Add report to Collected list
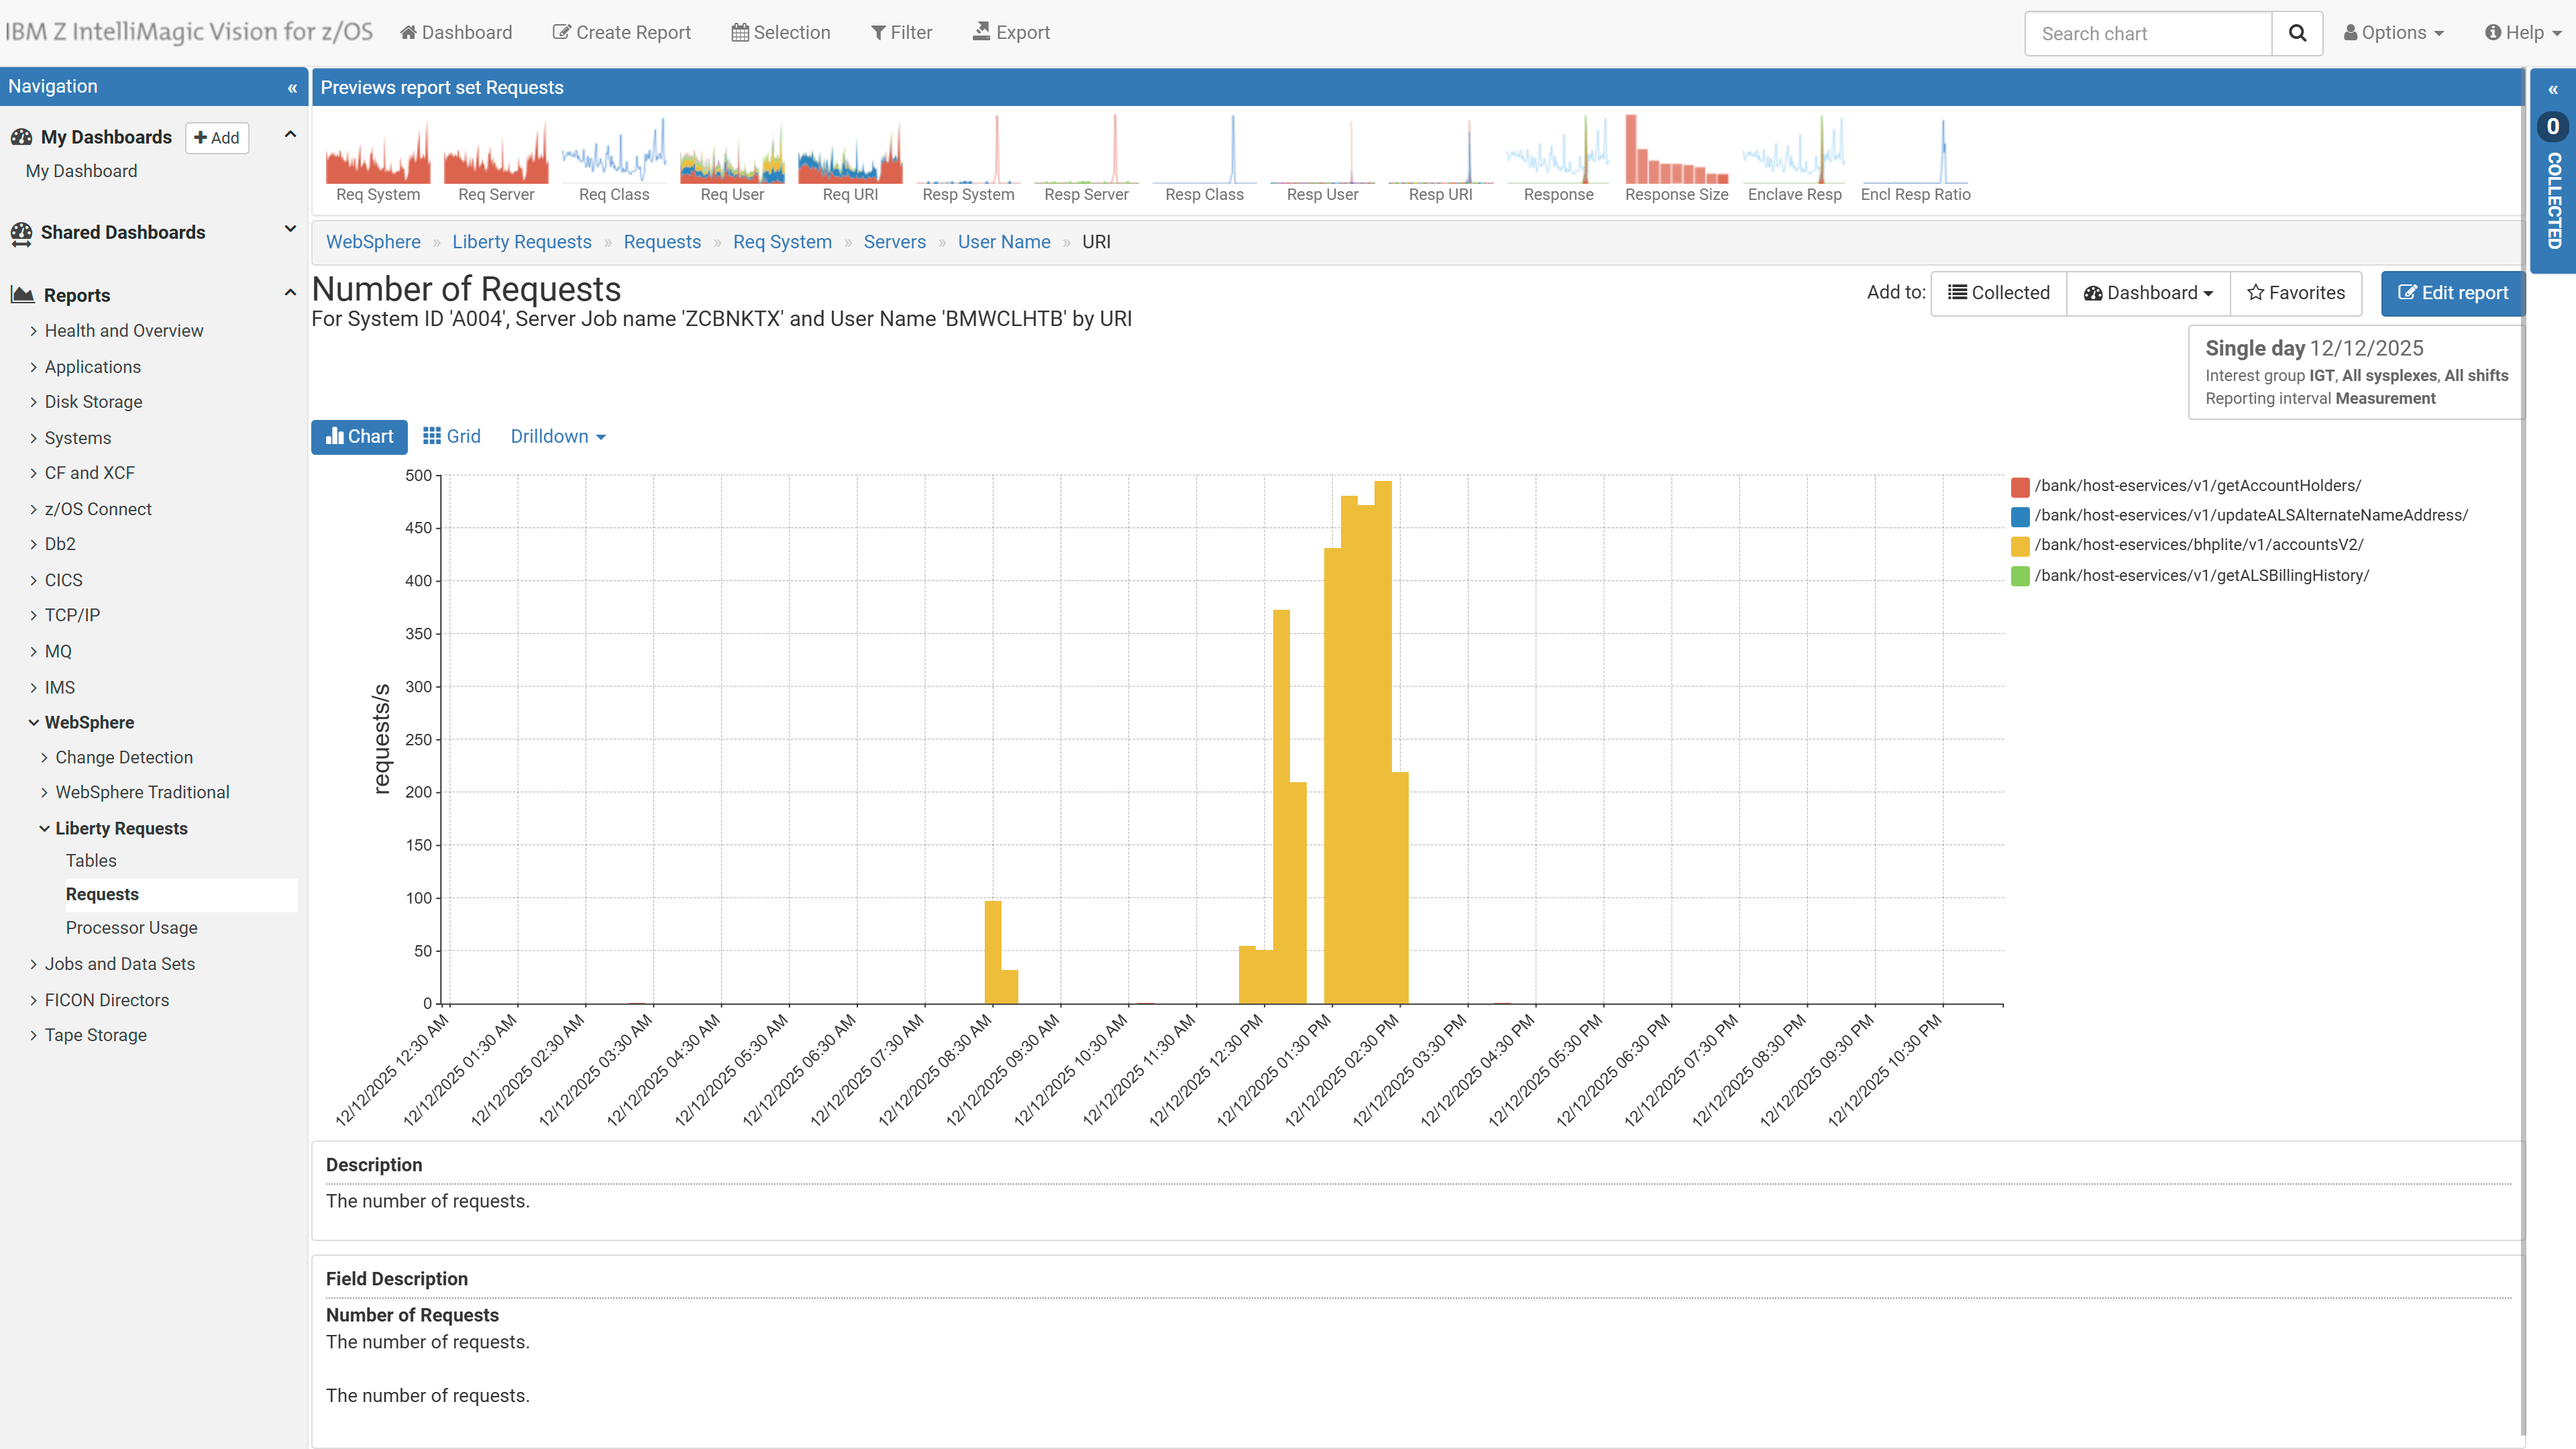This screenshot has height=1449, width=2576. [x=1998, y=293]
